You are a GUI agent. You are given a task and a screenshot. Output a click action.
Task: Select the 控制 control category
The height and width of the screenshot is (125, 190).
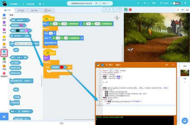(x=4, y=45)
